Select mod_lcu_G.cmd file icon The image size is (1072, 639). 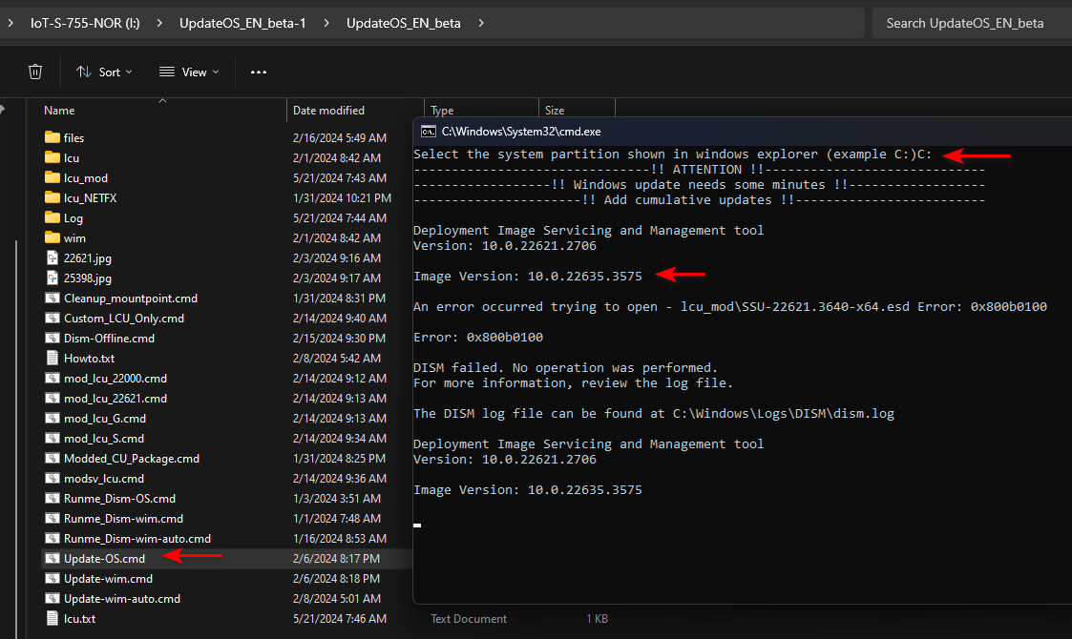[52, 419]
